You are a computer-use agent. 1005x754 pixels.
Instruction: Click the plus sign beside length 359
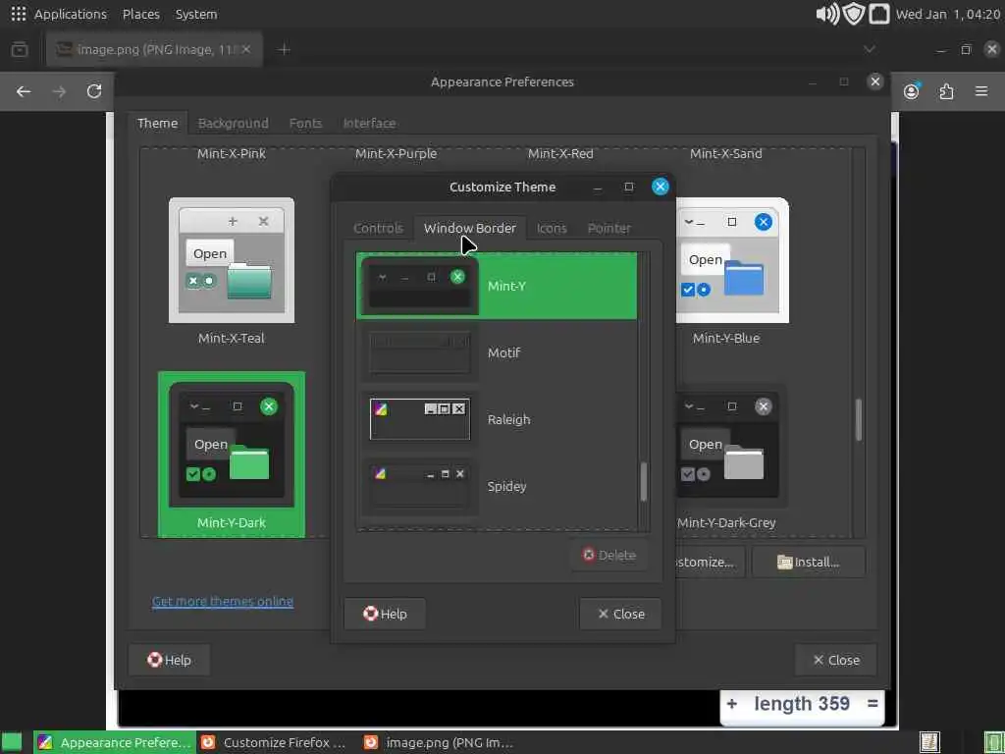point(732,704)
